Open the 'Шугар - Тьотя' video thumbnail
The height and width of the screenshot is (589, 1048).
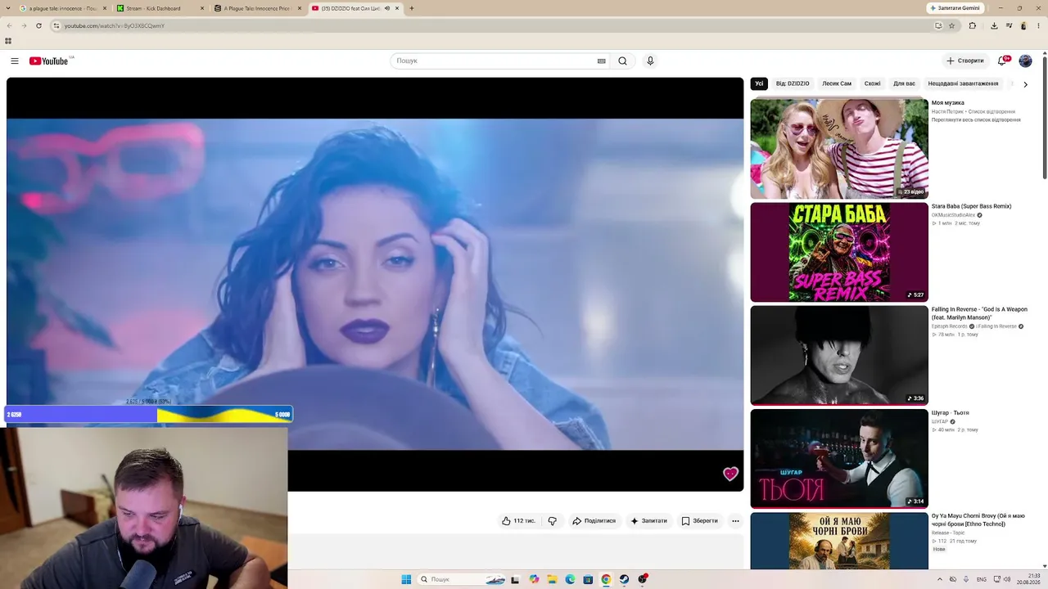839,458
